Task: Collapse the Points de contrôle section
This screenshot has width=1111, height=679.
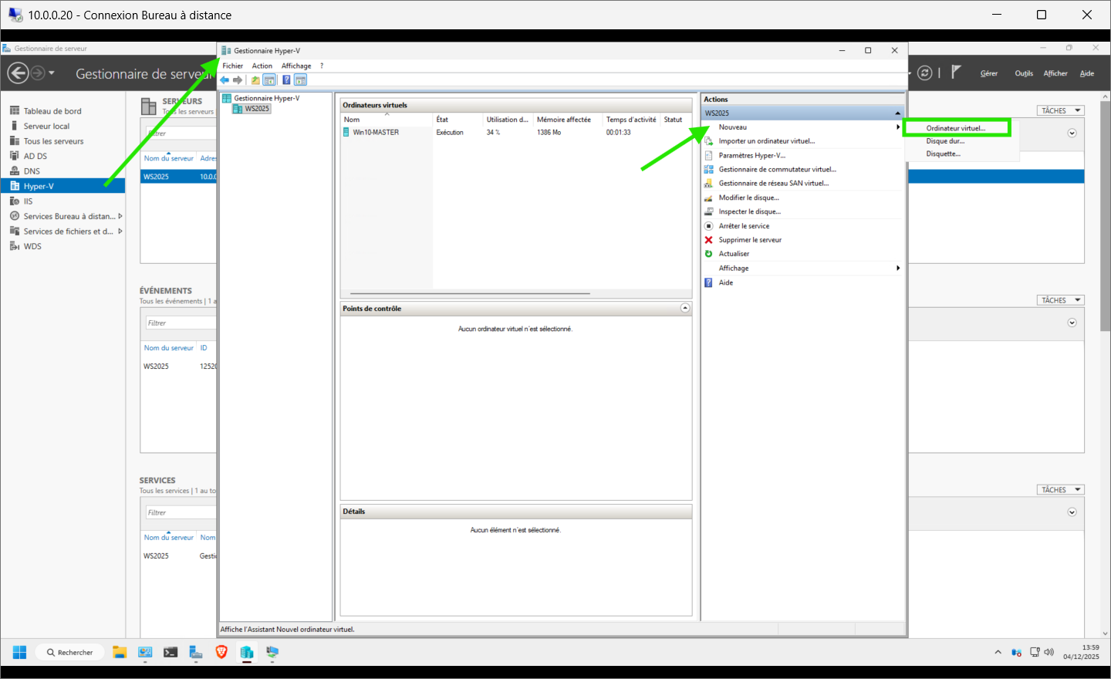Action: [x=685, y=308]
